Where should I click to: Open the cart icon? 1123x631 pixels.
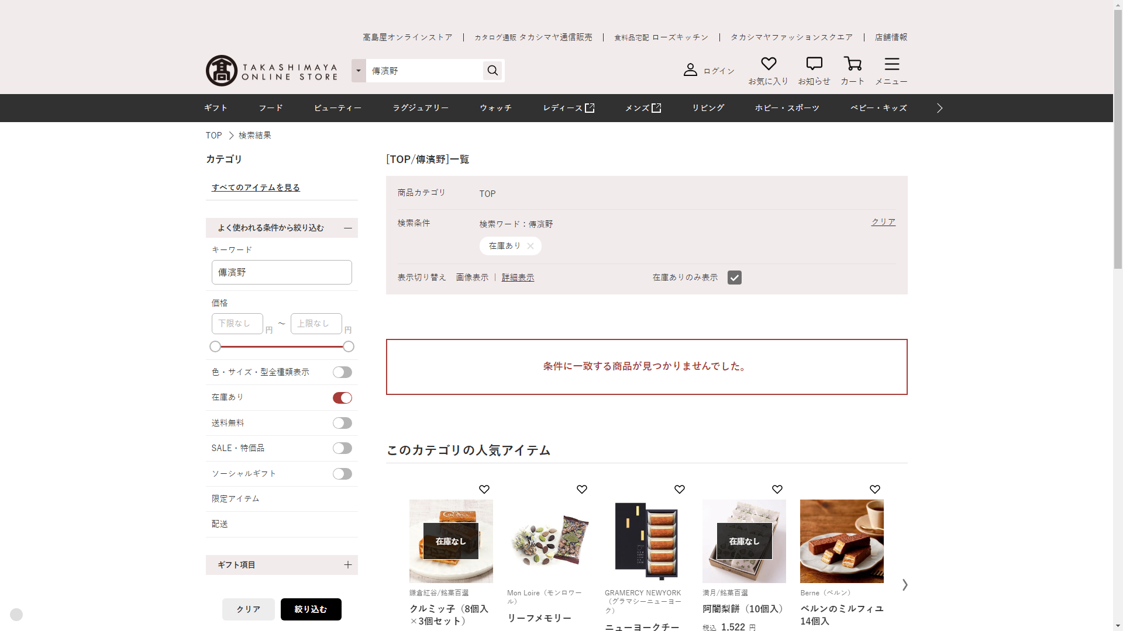852,64
